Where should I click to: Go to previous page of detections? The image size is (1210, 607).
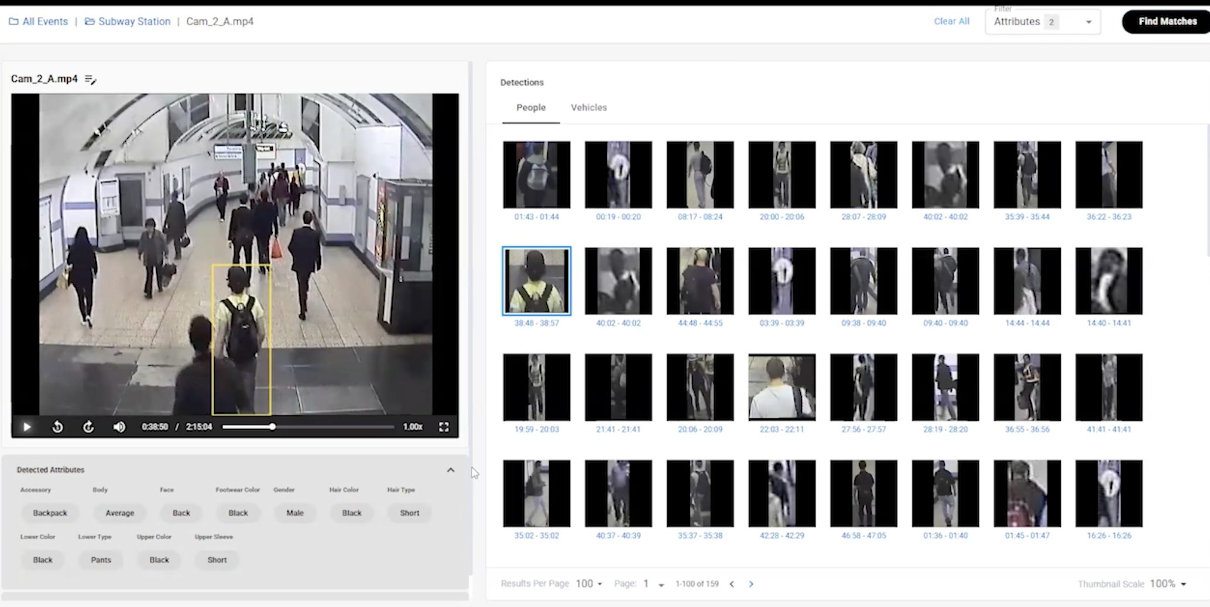732,584
